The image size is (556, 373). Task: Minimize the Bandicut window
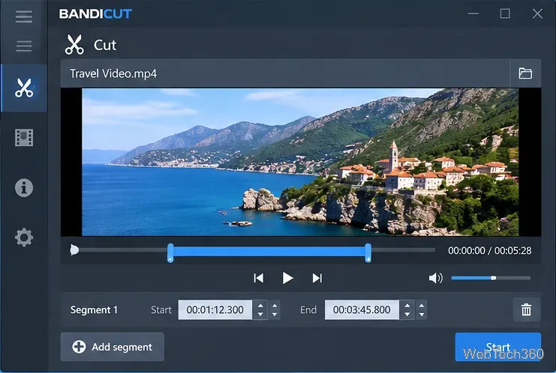pyautogui.click(x=473, y=13)
